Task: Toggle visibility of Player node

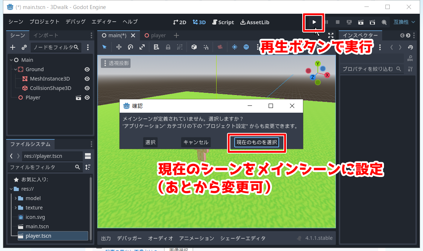Action: (x=87, y=98)
